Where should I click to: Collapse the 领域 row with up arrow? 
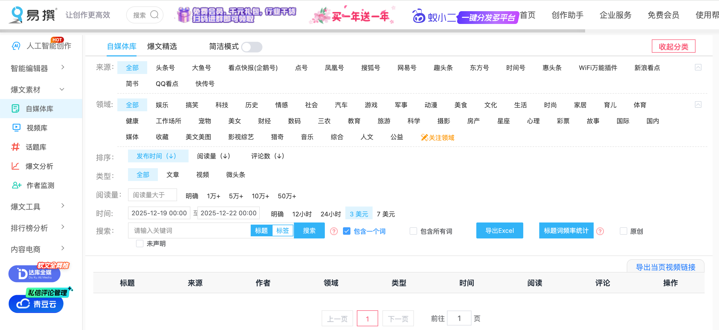coord(699,105)
